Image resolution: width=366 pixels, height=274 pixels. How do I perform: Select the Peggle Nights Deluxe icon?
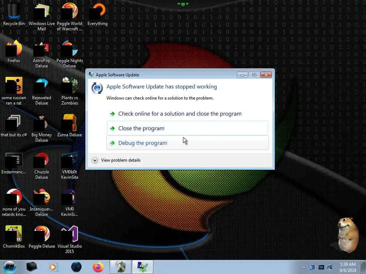70,54
